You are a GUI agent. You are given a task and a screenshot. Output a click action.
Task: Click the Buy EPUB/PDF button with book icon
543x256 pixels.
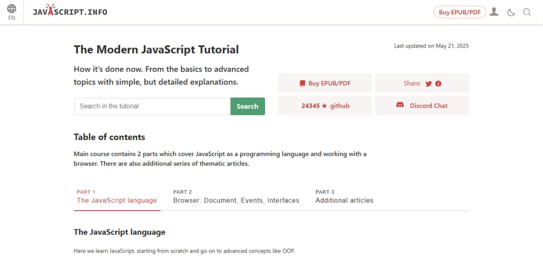tap(325, 83)
